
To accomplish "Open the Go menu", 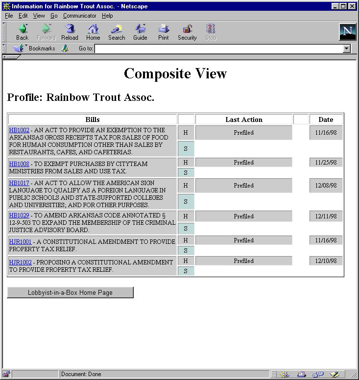I will pyautogui.click(x=54, y=16).
